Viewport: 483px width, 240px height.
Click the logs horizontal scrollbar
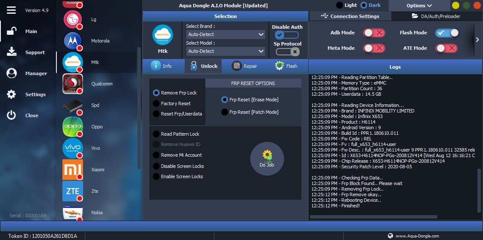click(373, 217)
